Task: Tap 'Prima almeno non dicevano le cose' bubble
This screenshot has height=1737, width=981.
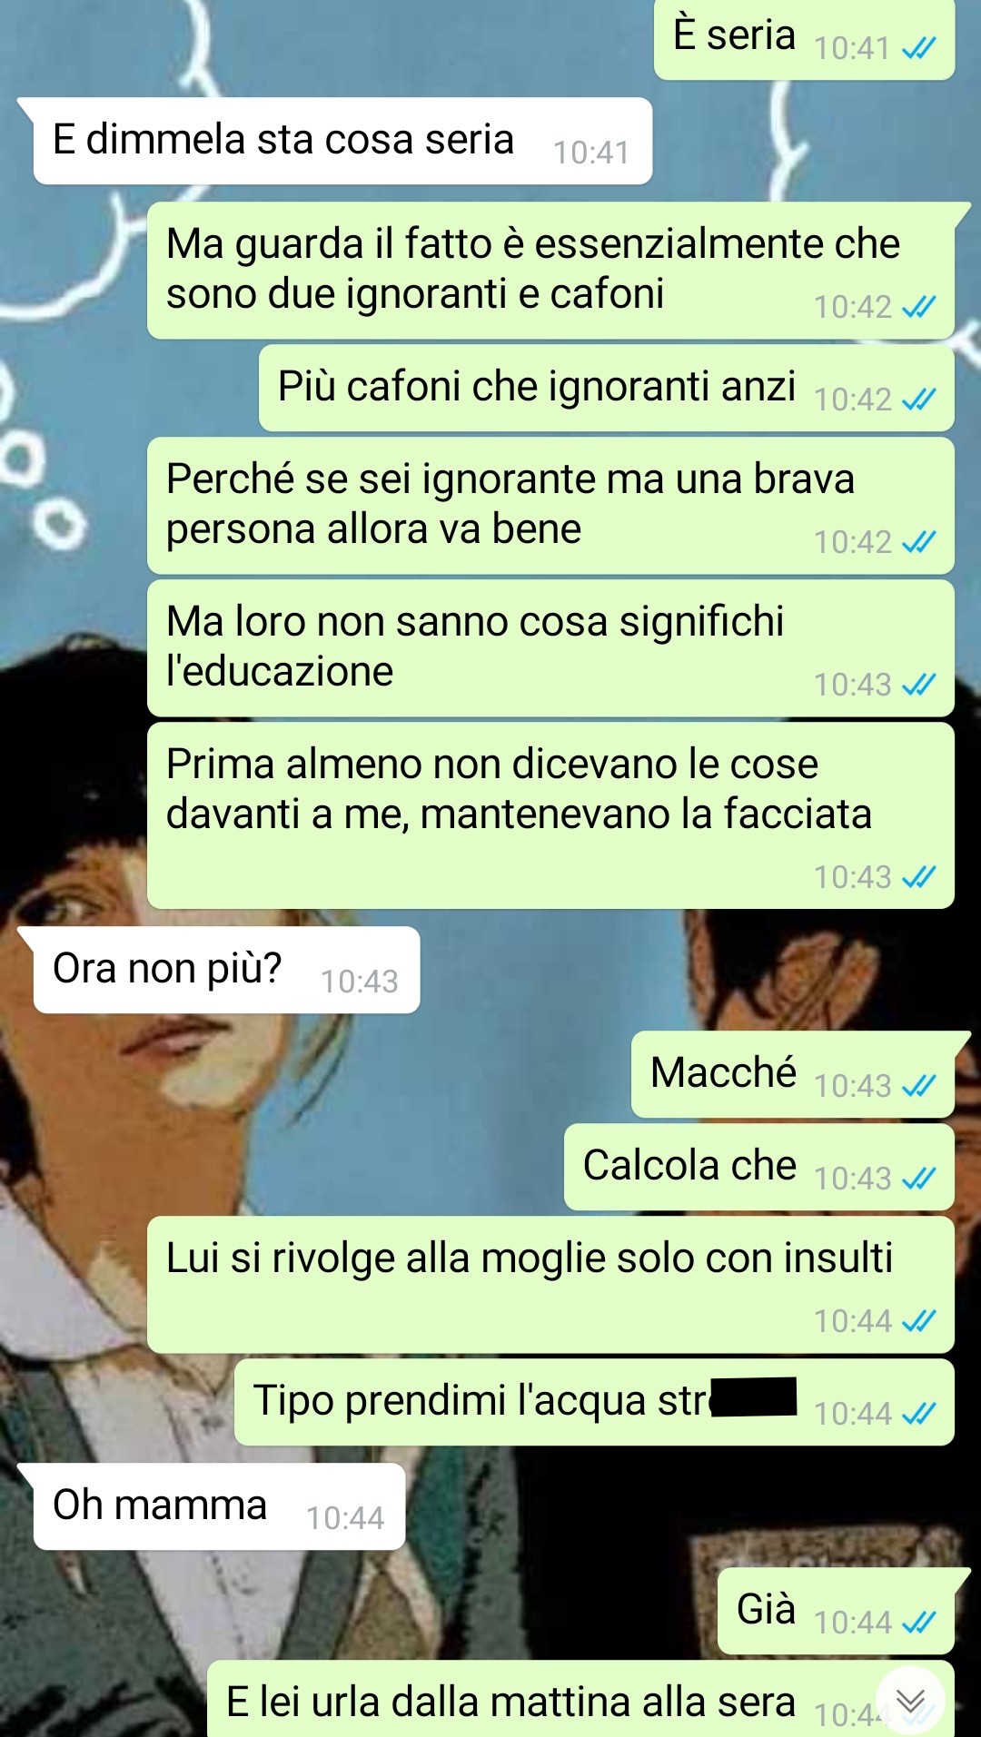Action: click(x=550, y=815)
